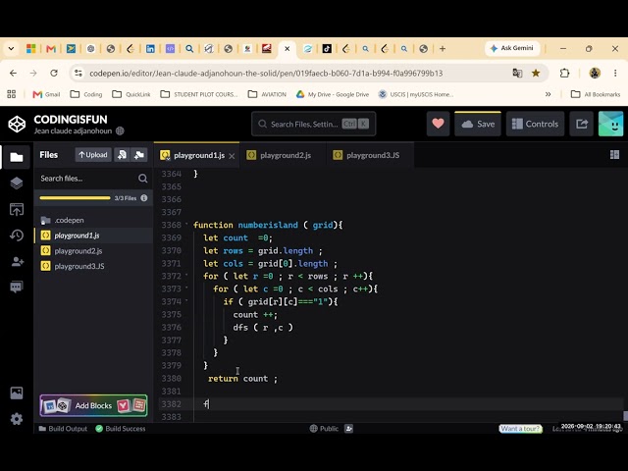Collapse the line 3373 for-loop fold arrow
The height and width of the screenshot is (471, 628).
click(186, 288)
